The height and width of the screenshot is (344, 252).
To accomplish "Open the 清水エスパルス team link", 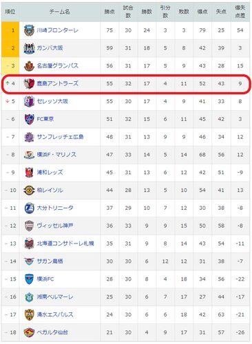I will 55,314.
